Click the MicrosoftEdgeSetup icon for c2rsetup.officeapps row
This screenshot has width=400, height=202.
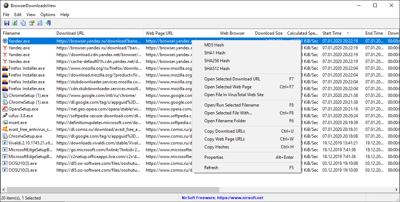pos(5,157)
